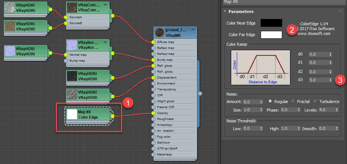Select the Regular noise radio button
Image resolution: width=347 pixels, height=164 pixels.
(270, 101)
